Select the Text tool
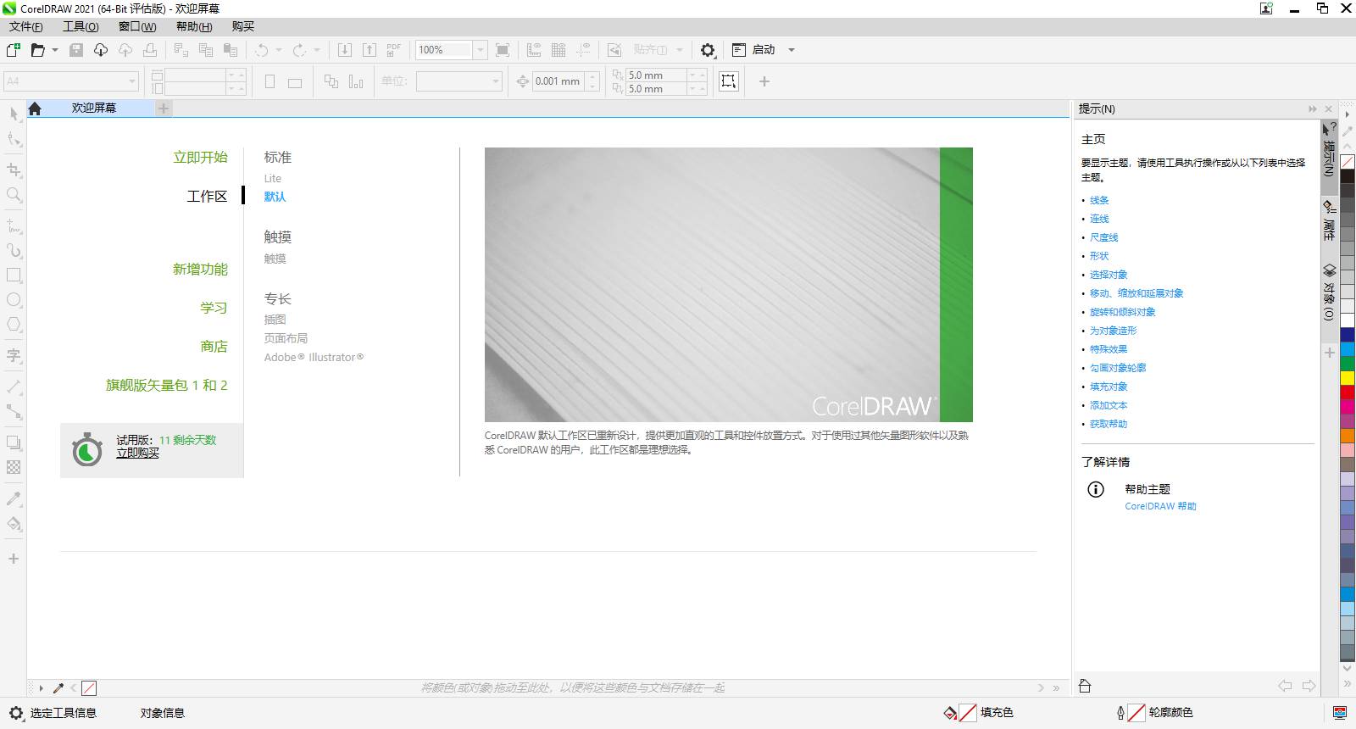 14,355
